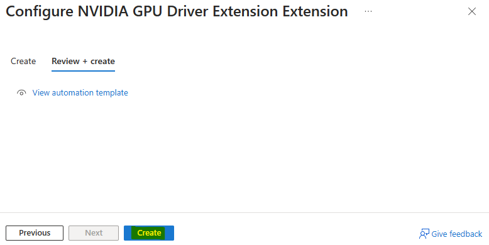
Task: Click the page title heading text
Action: [x=177, y=12]
